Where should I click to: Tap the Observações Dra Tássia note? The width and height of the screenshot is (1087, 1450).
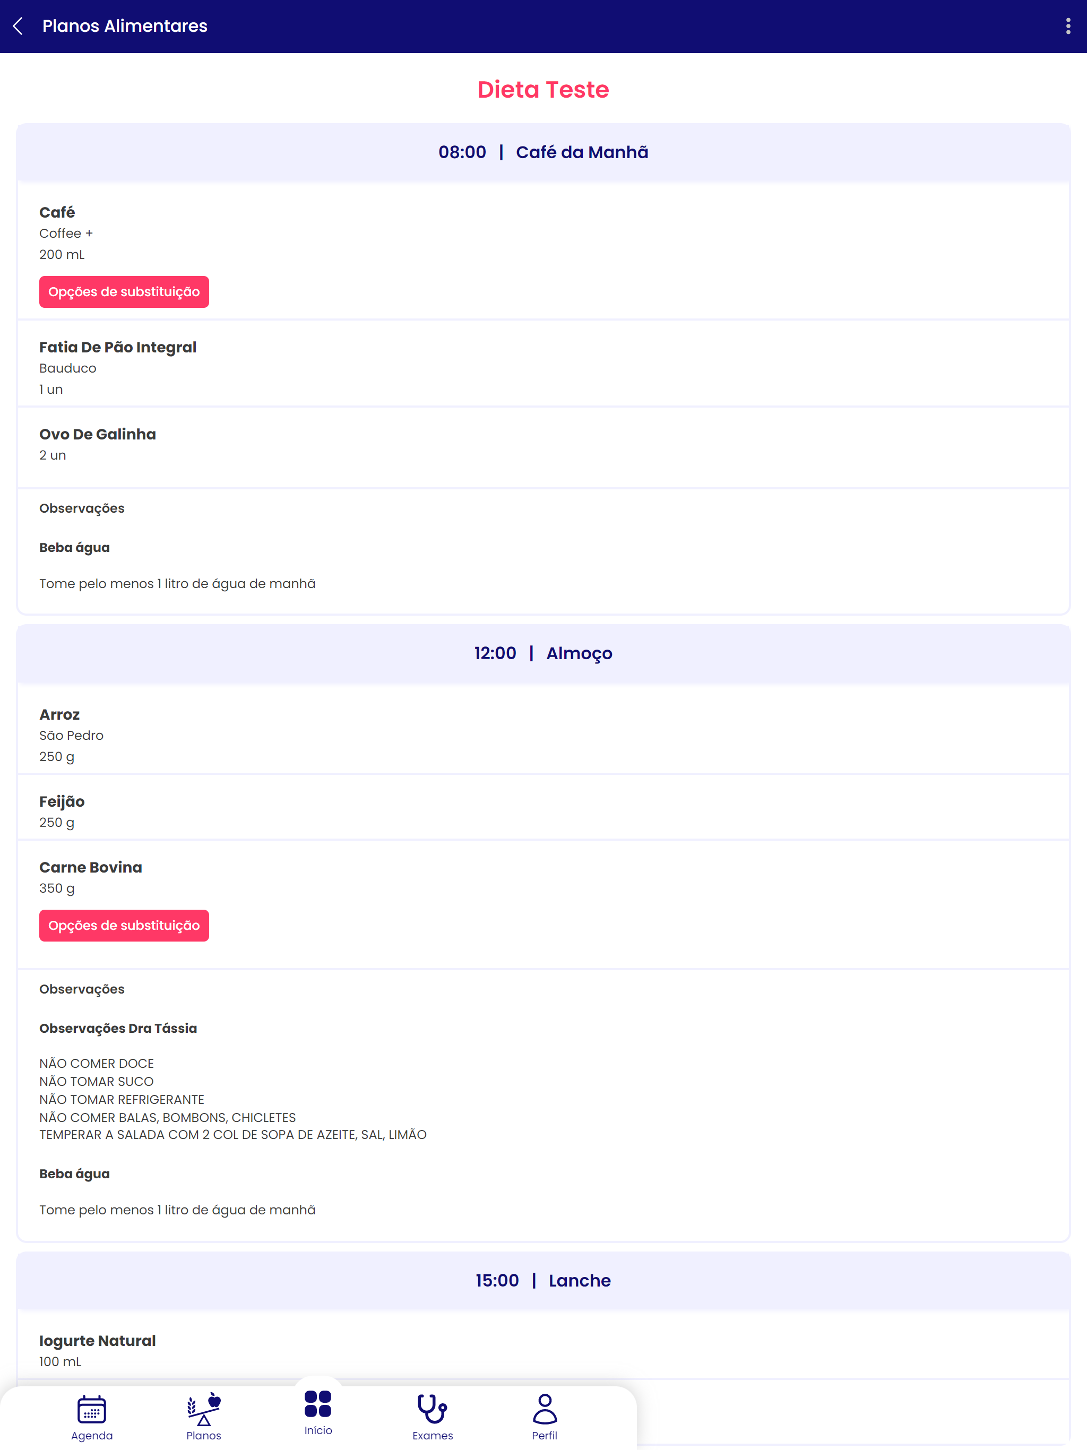118,1029
